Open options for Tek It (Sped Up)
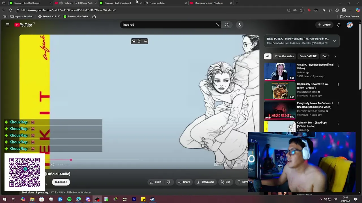The image size is (362, 203). click(338, 123)
